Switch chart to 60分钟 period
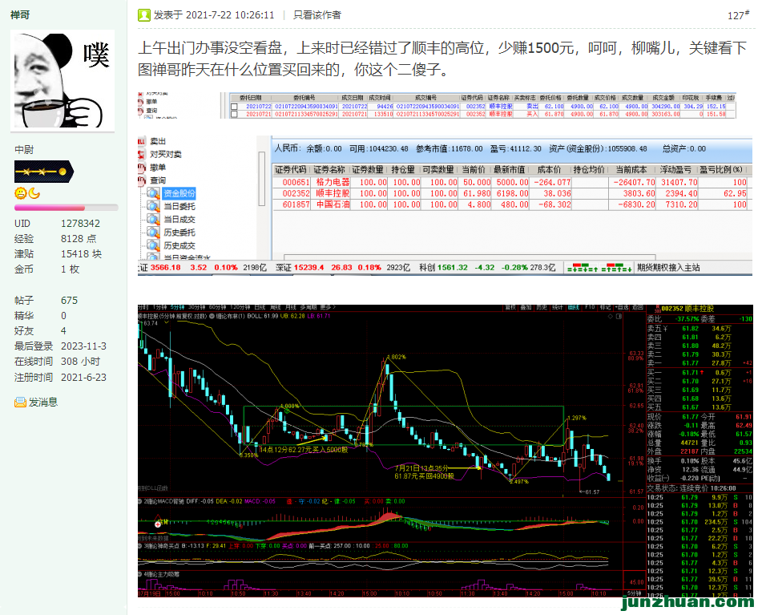The image size is (758, 615). (217, 308)
